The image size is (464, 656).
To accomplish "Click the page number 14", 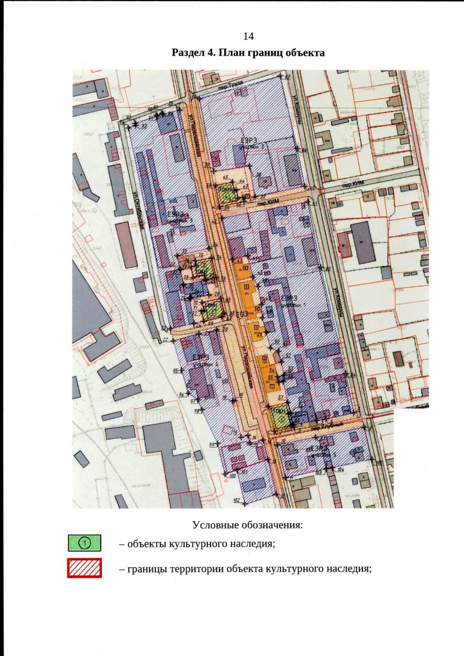I will click(x=248, y=36).
